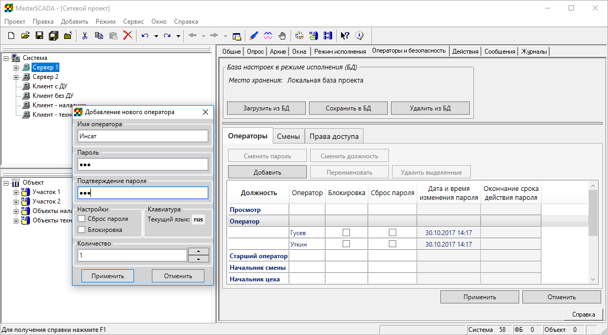The height and width of the screenshot is (335, 608).
Task: Toggle Блокировка checkbox for Уткин
Action: 346,244
